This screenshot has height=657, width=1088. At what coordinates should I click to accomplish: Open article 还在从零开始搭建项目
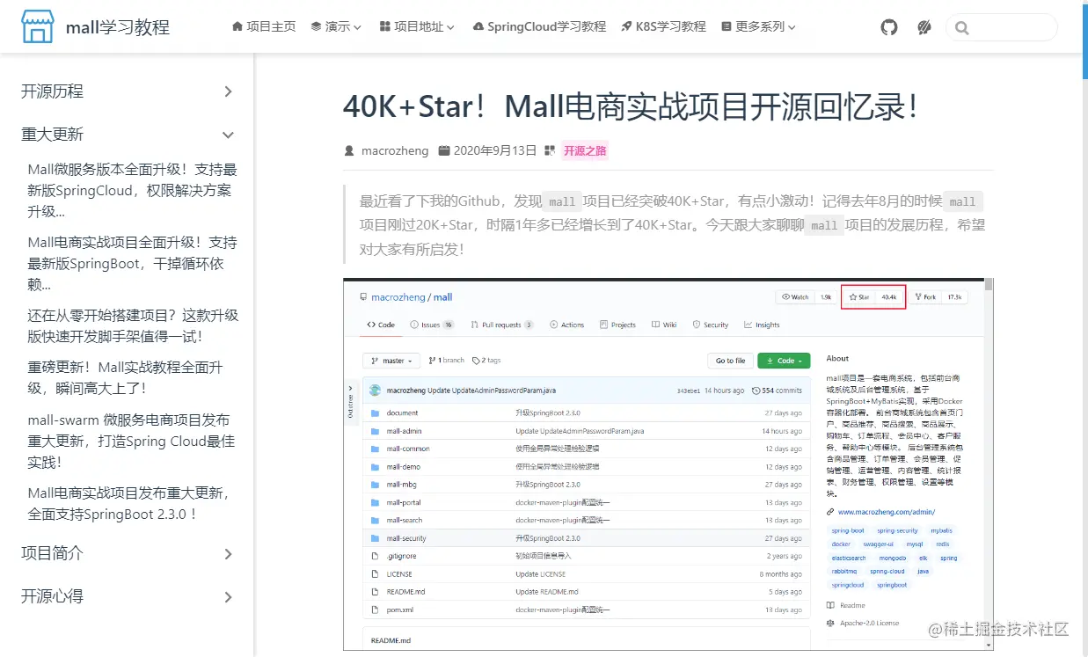[133, 326]
